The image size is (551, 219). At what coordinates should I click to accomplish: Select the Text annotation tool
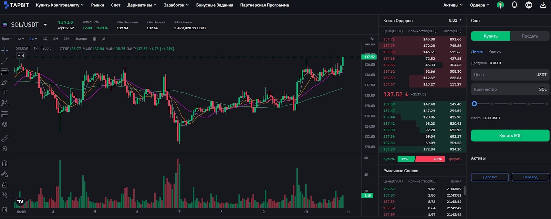click(5, 93)
